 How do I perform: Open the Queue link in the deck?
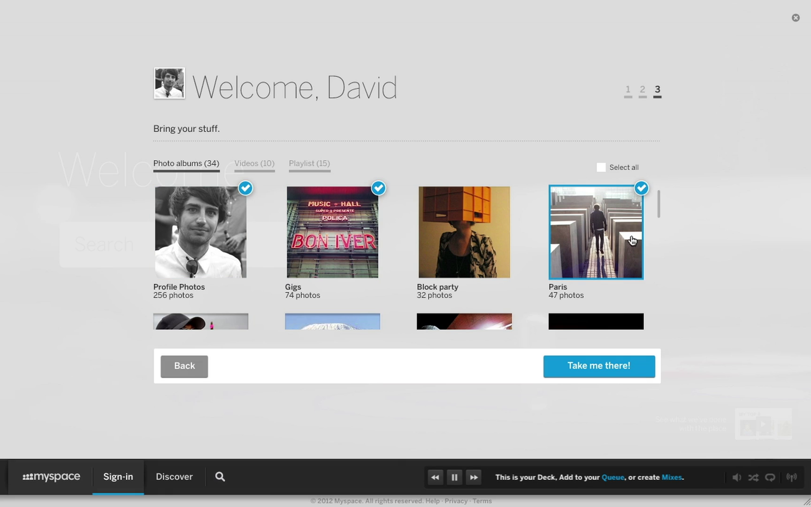tap(612, 477)
